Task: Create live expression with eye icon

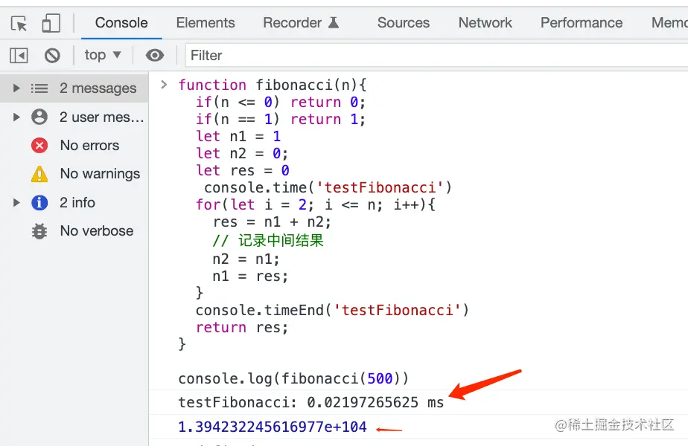Action: pyautogui.click(x=154, y=56)
